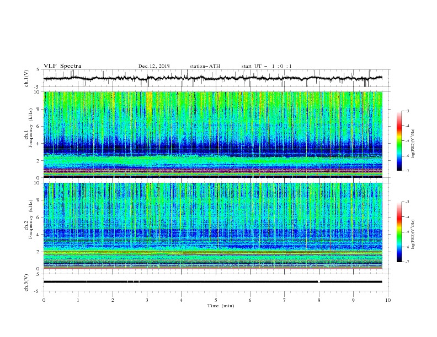Click the ch.2 spectrogram color bar
The height and width of the screenshot is (337, 437).
pyautogui.click(x=399, y=232)
